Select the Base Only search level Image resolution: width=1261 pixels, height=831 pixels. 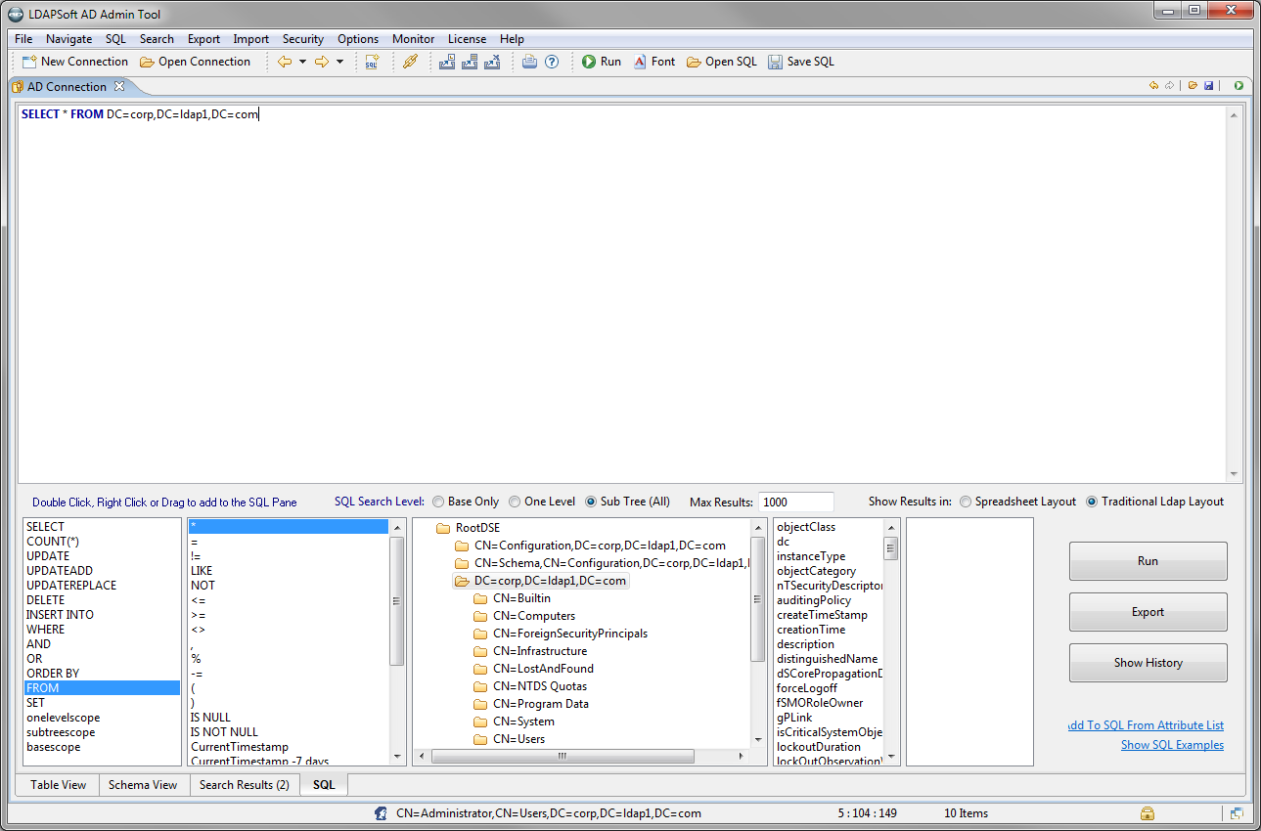tap(438, 502)
